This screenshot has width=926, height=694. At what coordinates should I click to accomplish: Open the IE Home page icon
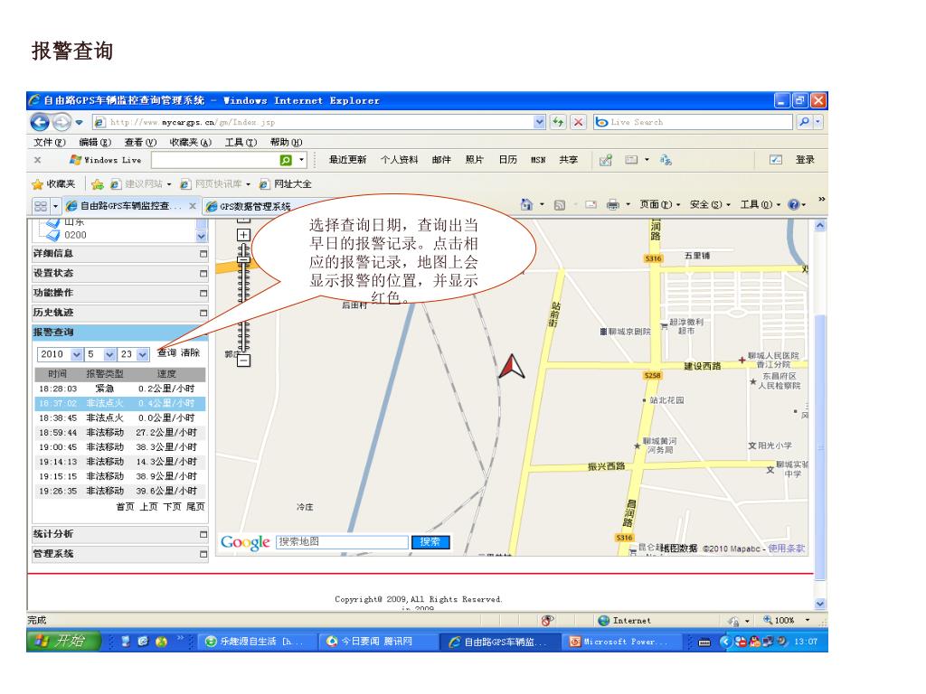click(x=526, y=204)
